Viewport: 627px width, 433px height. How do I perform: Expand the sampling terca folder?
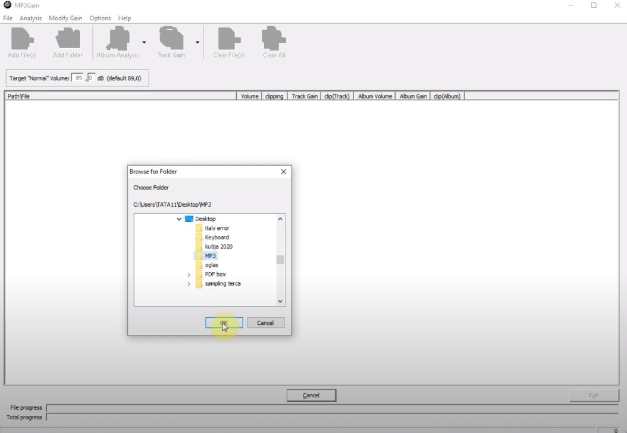(189, 284)
